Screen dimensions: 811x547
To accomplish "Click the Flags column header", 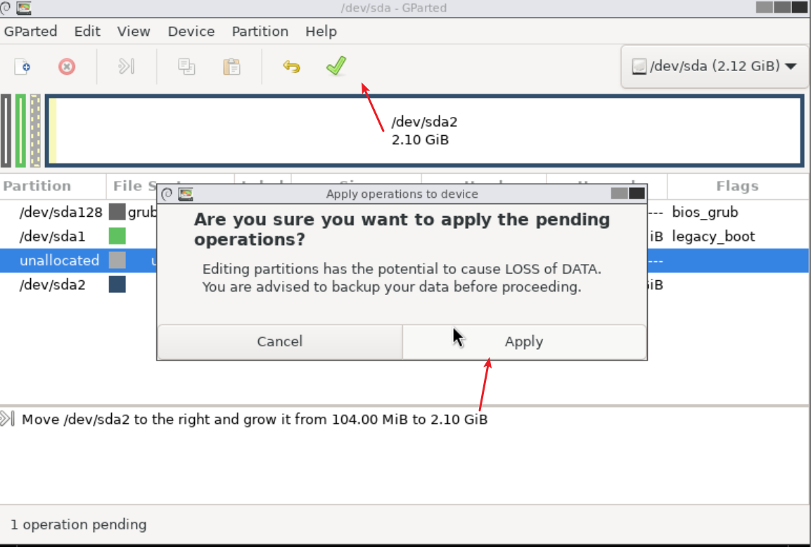I will [736, 187].
